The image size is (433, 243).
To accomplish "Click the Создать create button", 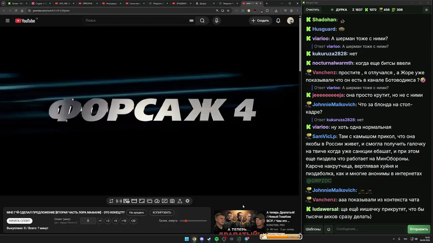I will (260, 21).
